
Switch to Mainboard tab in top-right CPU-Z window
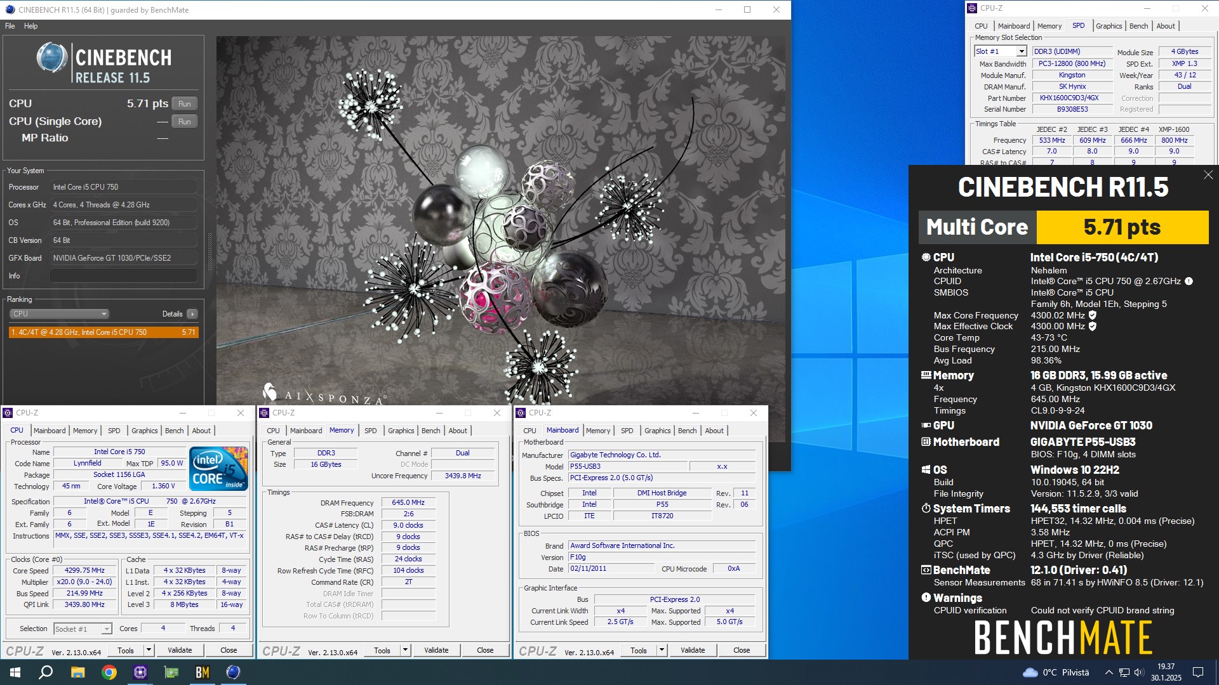1014,26
